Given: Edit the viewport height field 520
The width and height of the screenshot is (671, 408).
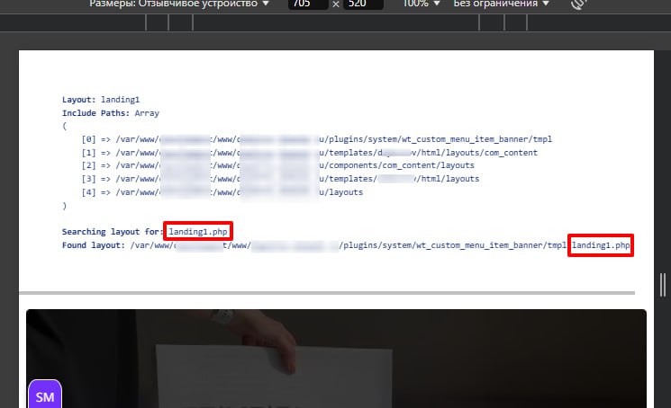Looking at the screenshot, I should (363, 4).
